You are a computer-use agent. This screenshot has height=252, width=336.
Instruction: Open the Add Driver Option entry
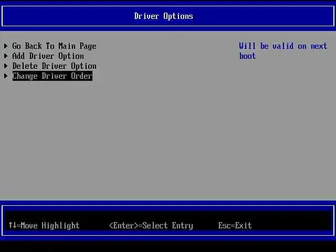48,56
